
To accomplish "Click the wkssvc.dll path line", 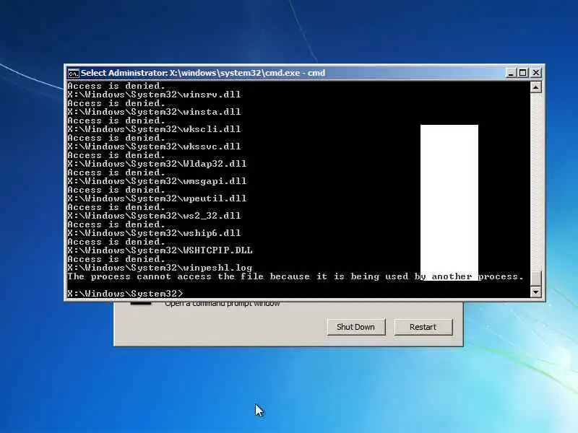I will click(154, 146).
